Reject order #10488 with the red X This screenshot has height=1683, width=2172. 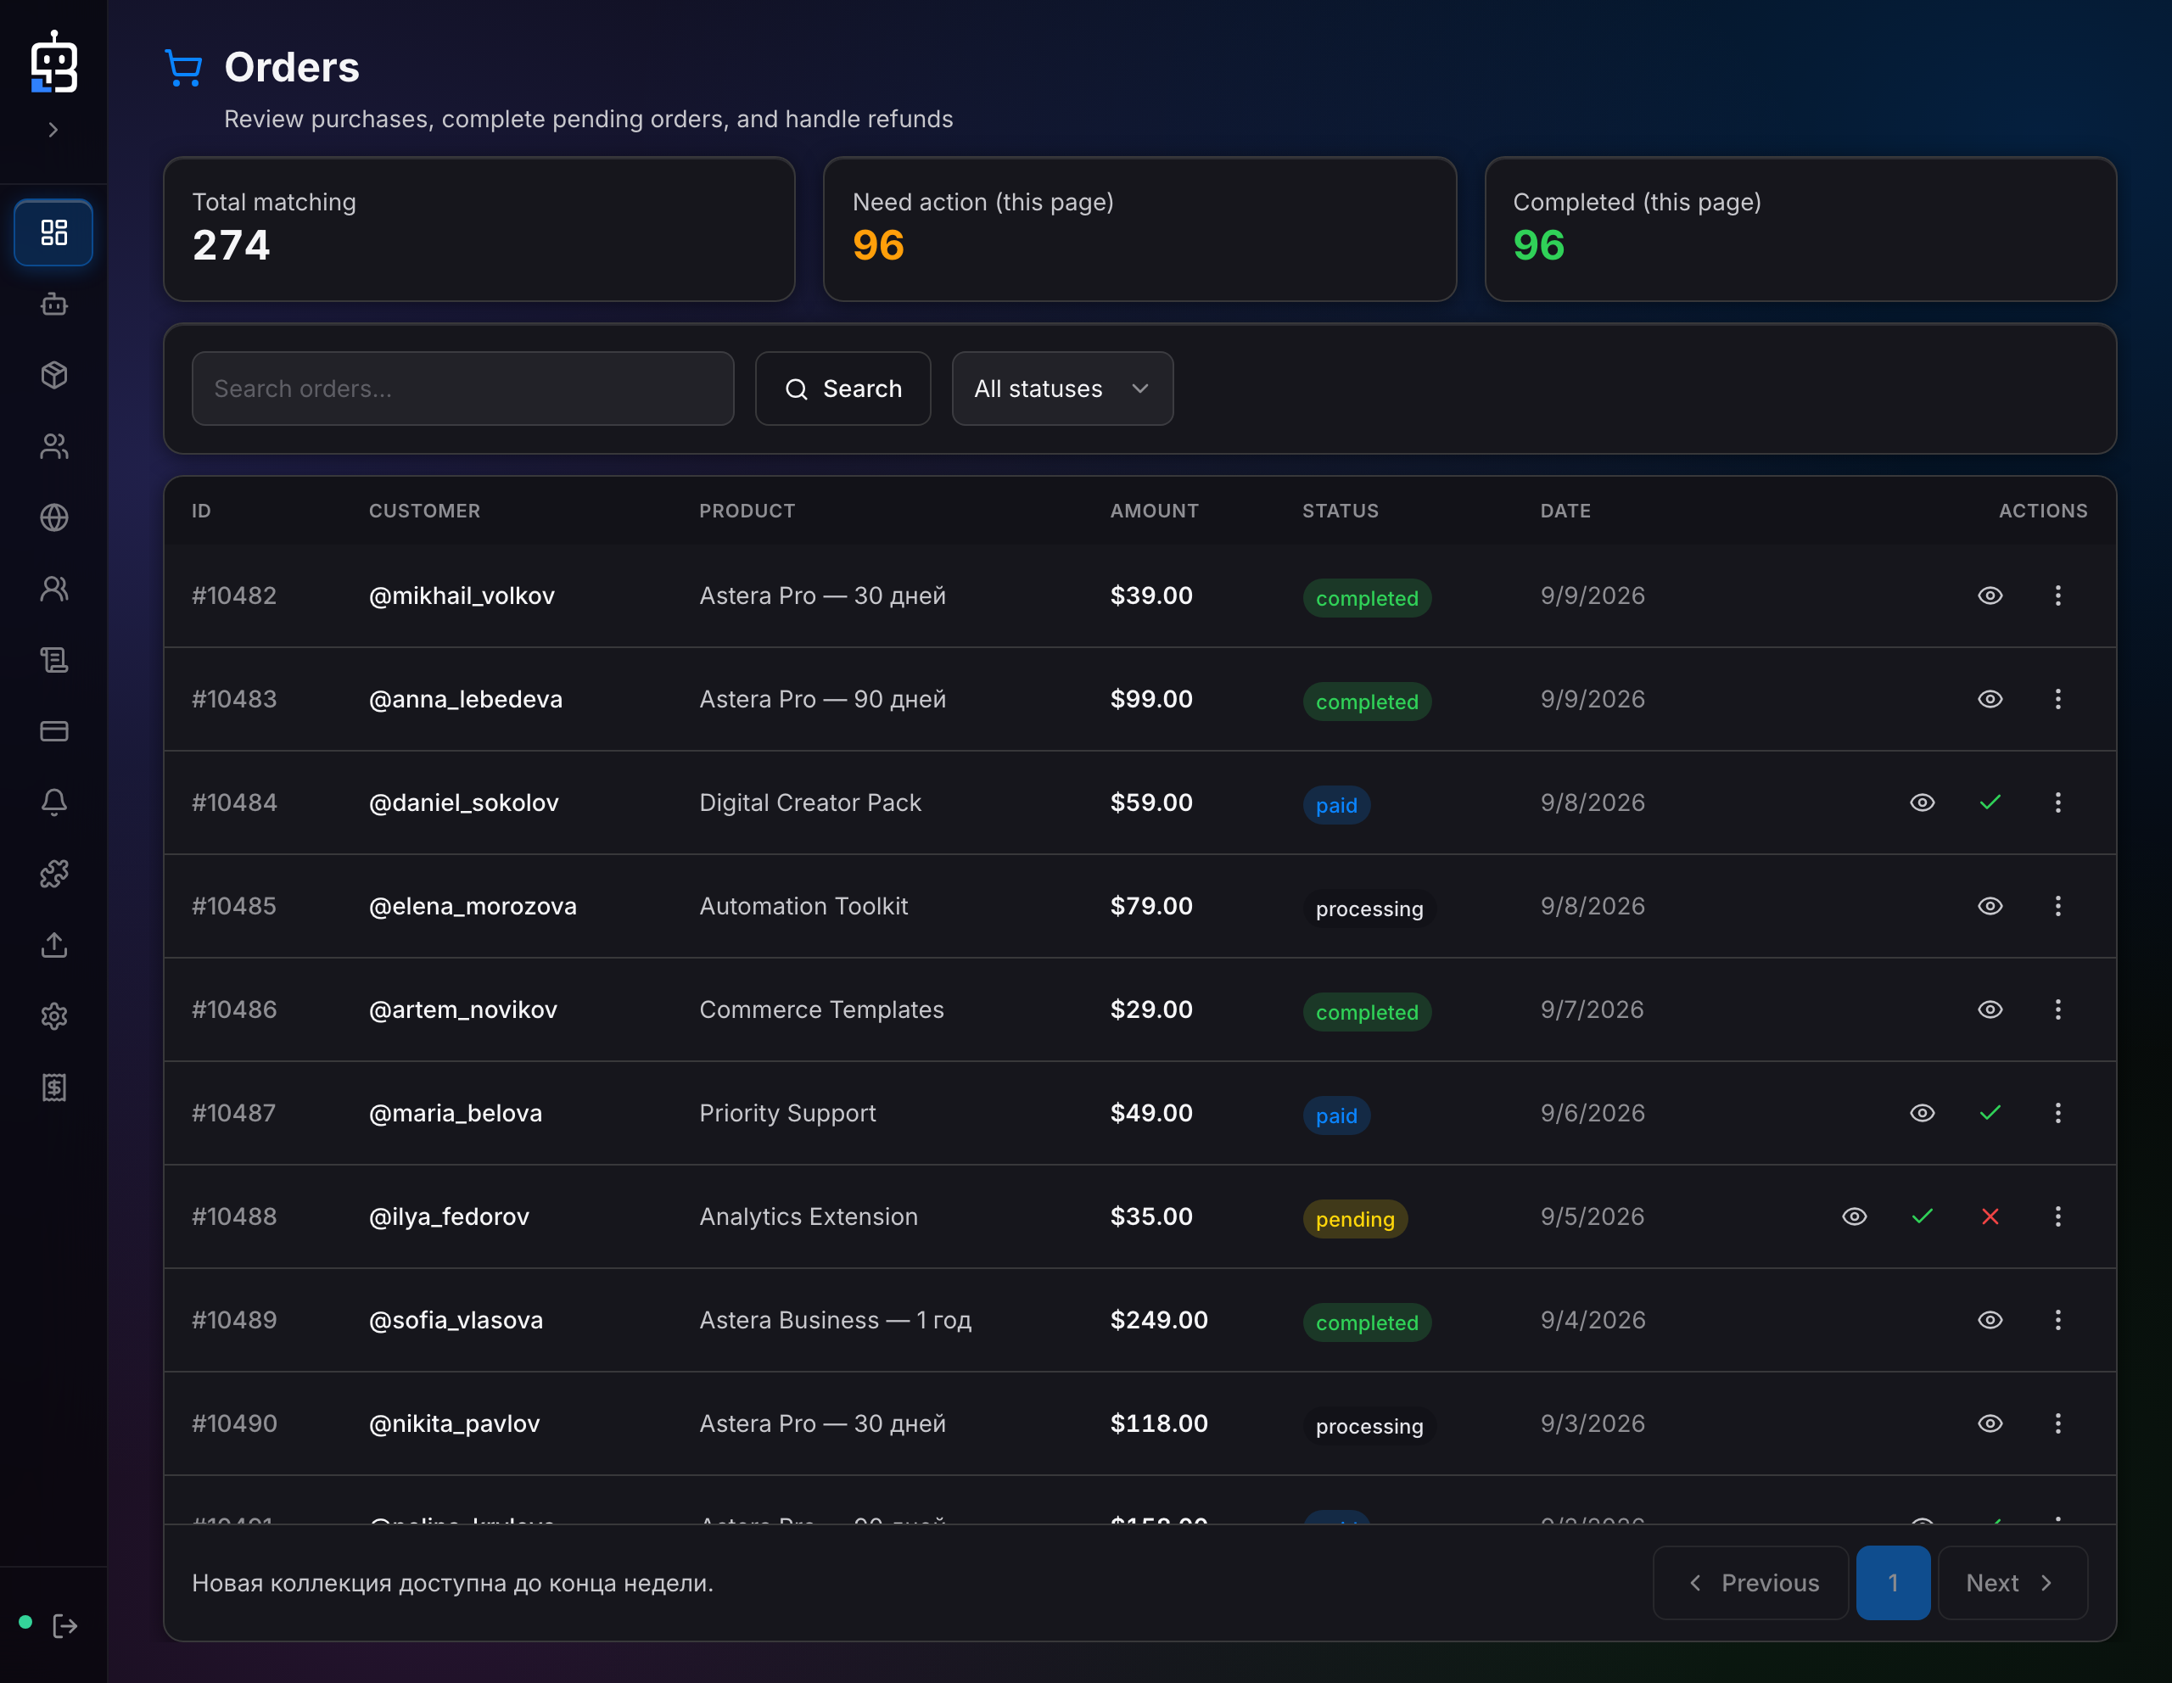[1990, 1216]
